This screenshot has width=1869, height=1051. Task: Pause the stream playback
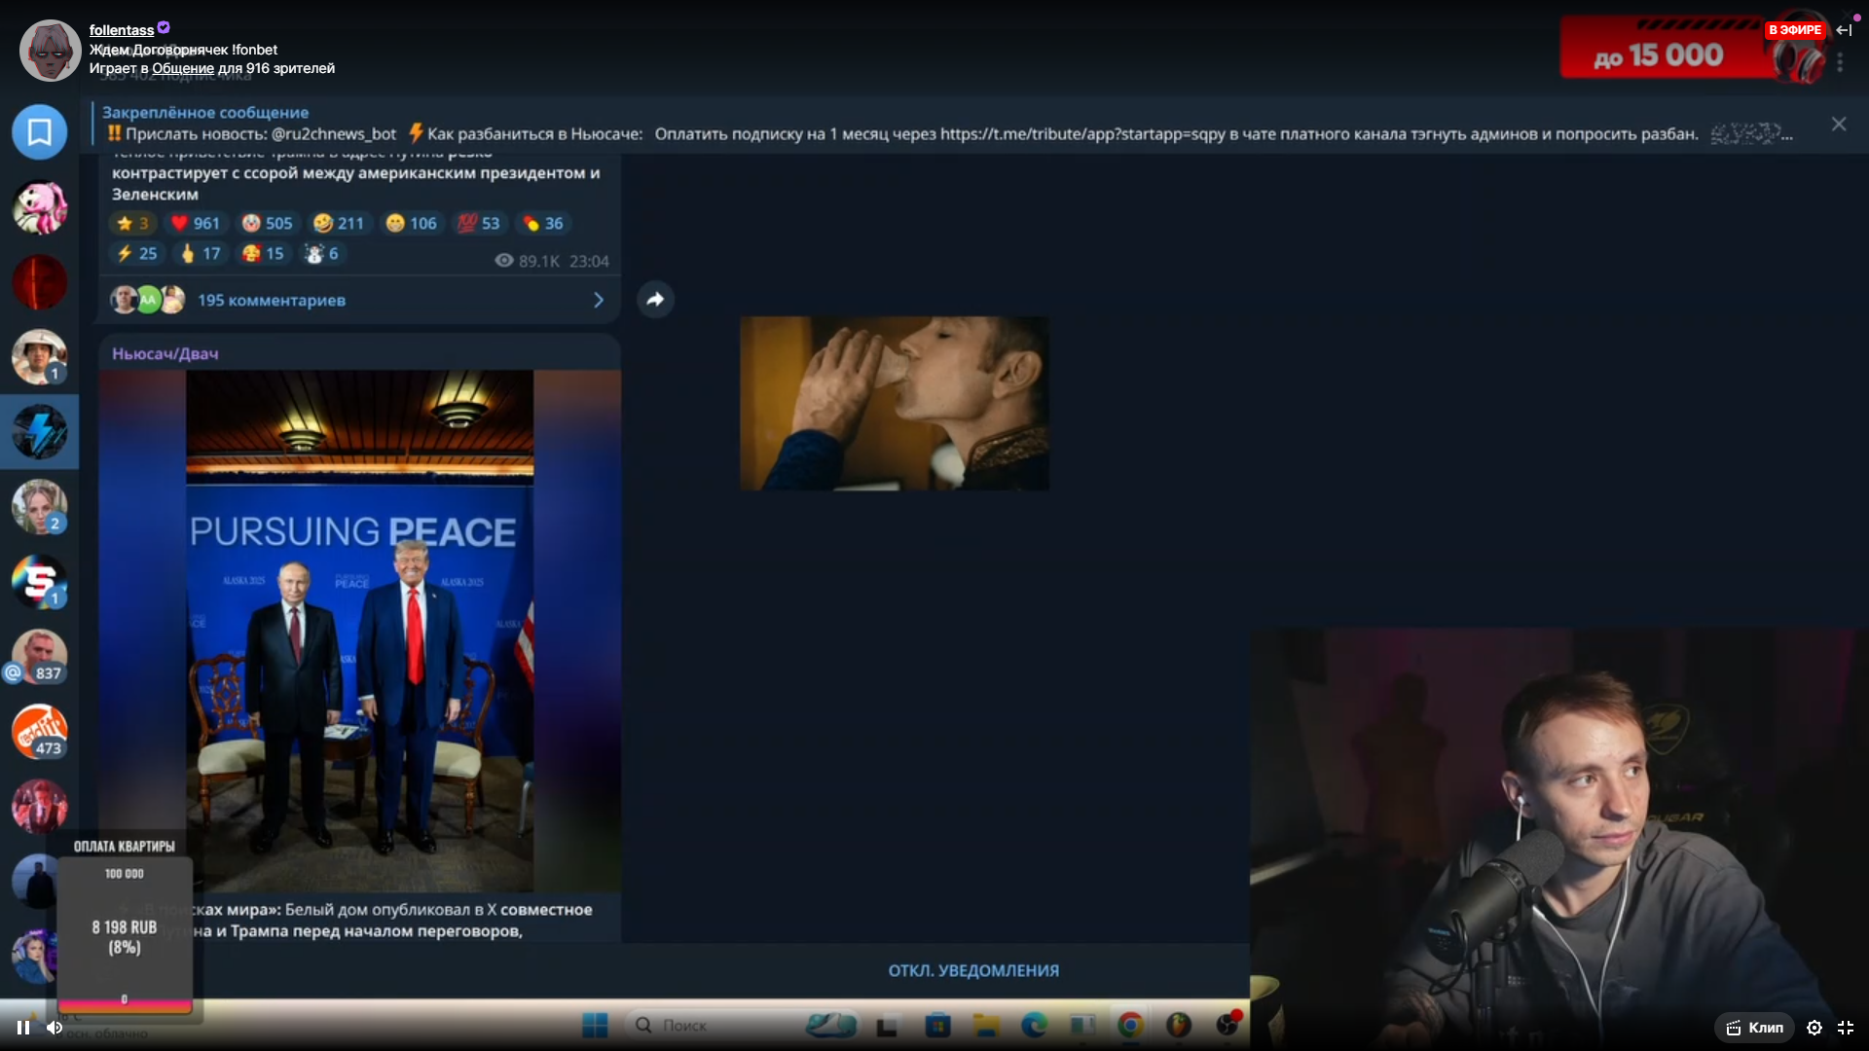[22, 1028]
